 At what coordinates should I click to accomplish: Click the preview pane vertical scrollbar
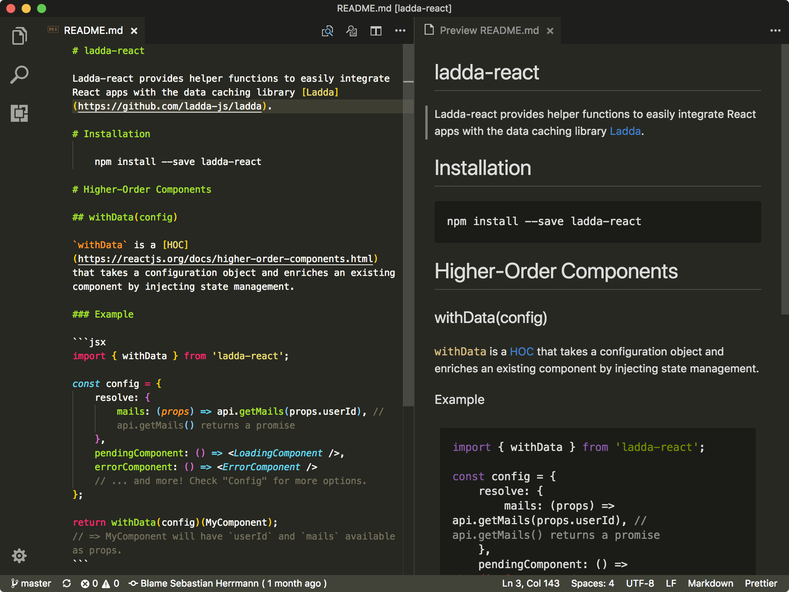(x=785, y=179)
